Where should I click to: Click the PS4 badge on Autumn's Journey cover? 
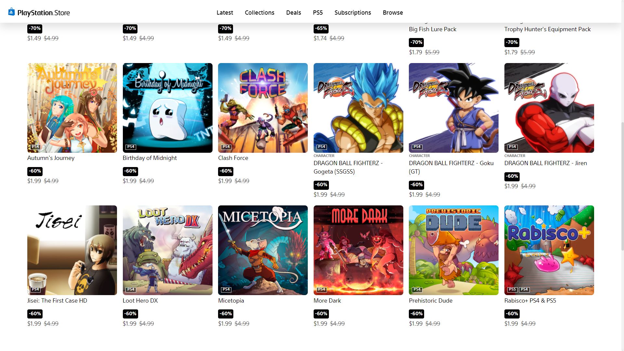point(35,147)
